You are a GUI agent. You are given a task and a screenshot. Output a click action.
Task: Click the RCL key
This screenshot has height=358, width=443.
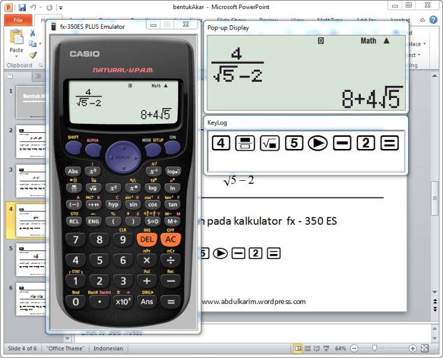[74, 222]
